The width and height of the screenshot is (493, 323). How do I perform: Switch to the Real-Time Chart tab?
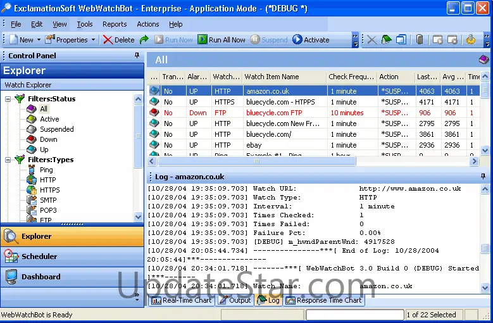pos(182,300)
